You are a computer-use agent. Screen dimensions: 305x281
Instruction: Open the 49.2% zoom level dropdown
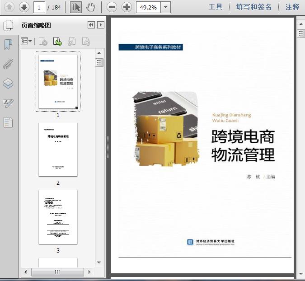(x=166, y=7)
